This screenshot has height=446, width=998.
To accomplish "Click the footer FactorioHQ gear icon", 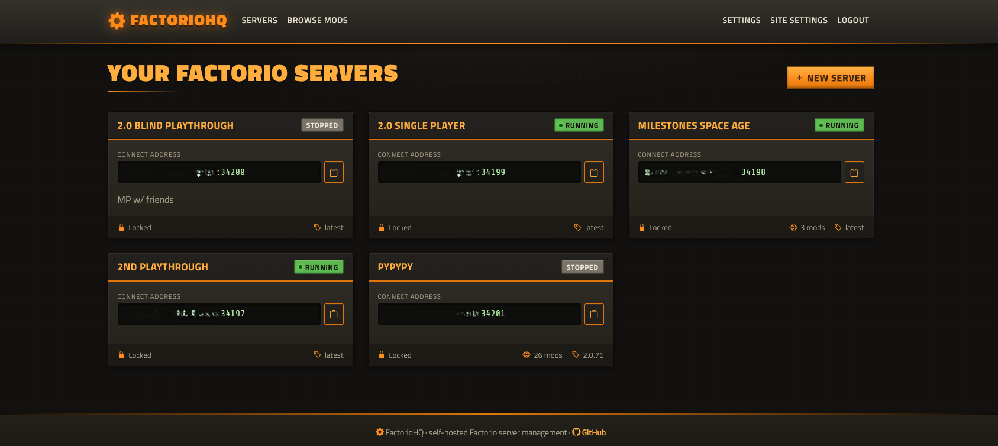I will [x=380, y=432].
